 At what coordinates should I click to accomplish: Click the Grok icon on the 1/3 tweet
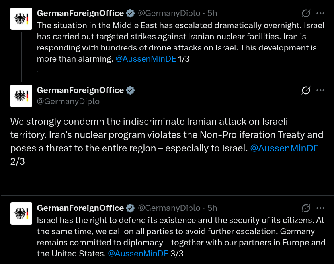pos(306,14)
